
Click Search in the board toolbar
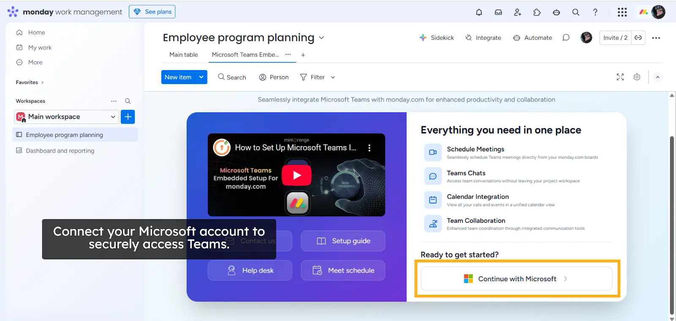pos(232,77)
